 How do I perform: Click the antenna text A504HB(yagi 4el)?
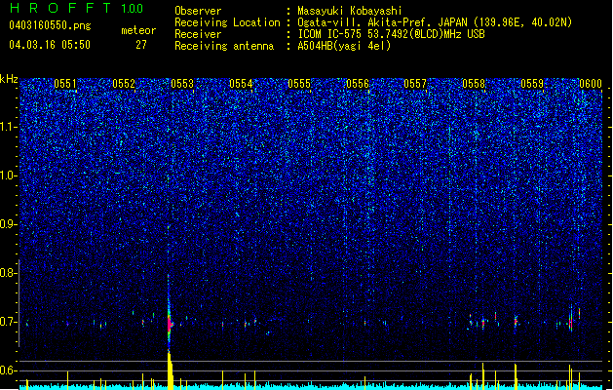(344, 46)
